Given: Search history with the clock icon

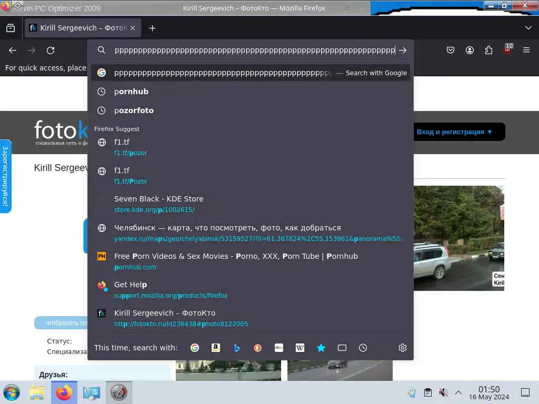Looking at the screenshot, I should (363, 348).
